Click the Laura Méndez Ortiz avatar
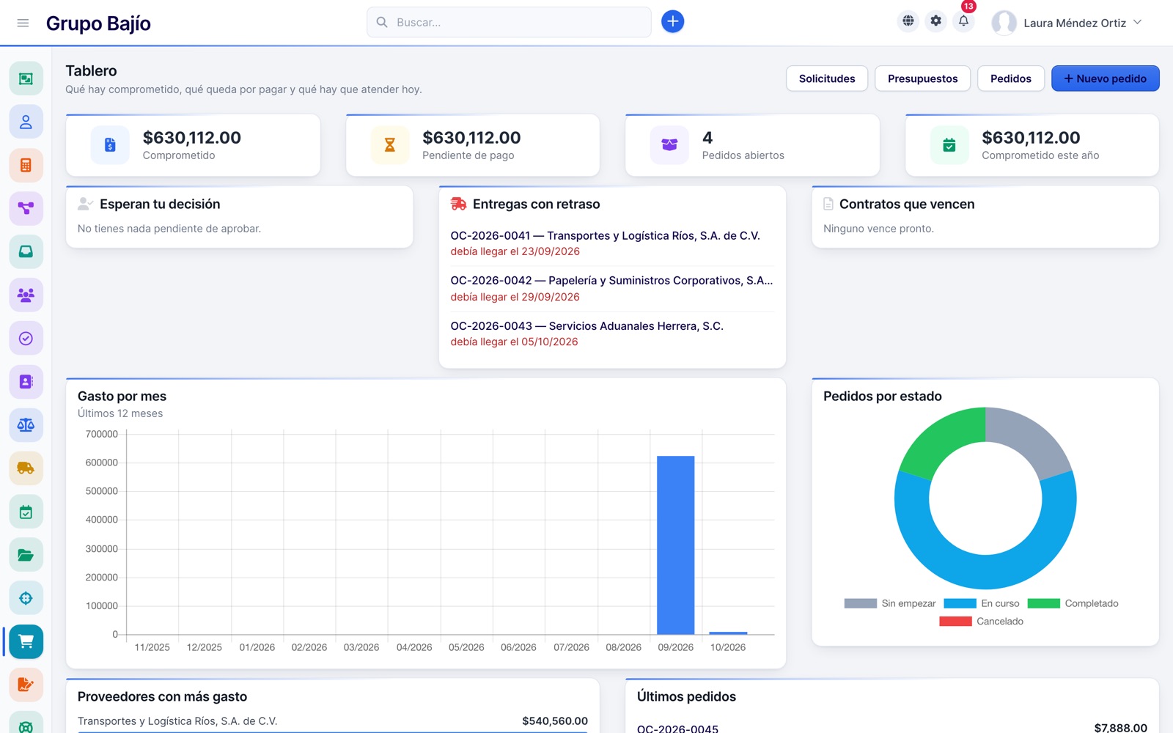1173x733 pixels. [1004, 23]
